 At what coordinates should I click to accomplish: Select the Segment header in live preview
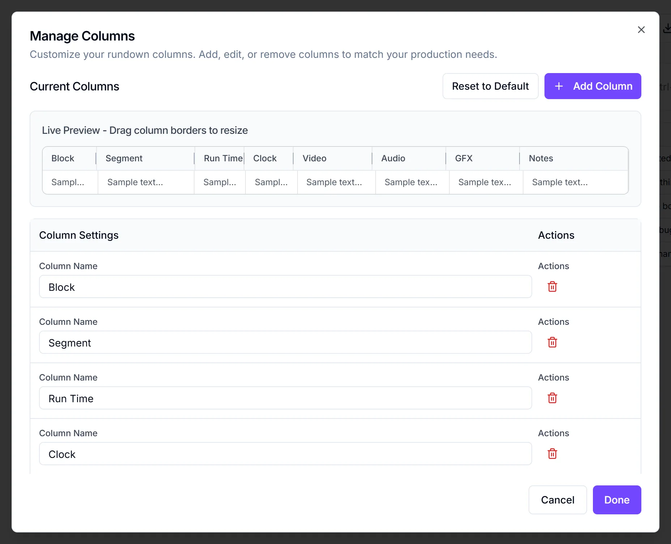(146, 158)
